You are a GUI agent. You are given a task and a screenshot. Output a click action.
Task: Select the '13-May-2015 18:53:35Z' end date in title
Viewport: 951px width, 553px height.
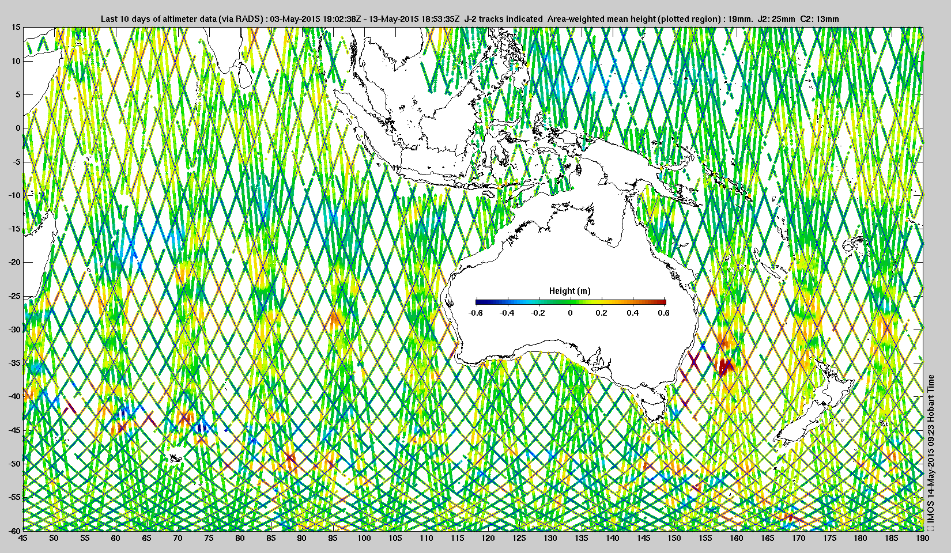[x=414, y=18]
